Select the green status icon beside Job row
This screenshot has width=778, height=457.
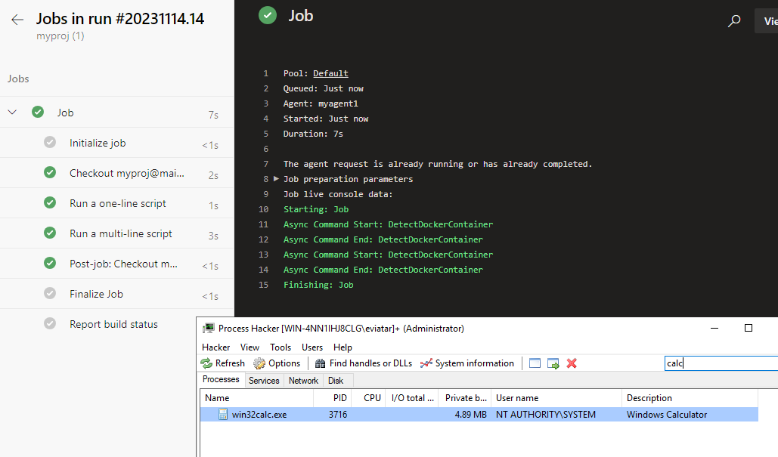(x=38, y=112)
